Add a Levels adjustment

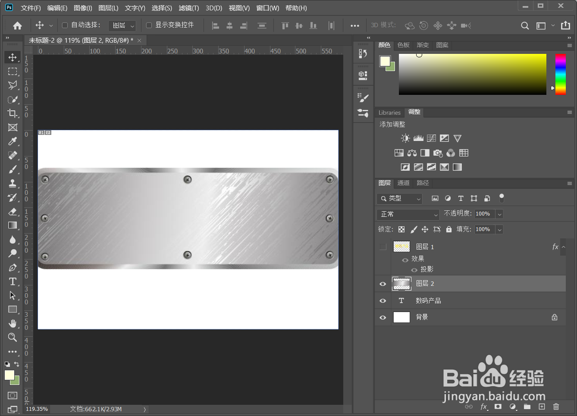(418, 138)
